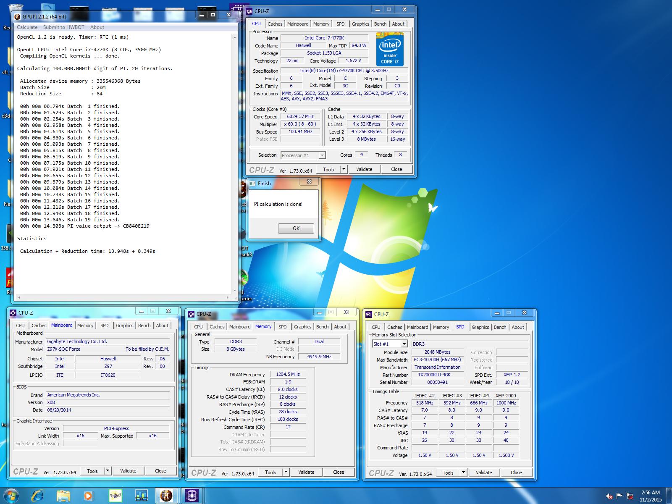Open the Start menu orb
672x504 pixels.
point(11,496)
